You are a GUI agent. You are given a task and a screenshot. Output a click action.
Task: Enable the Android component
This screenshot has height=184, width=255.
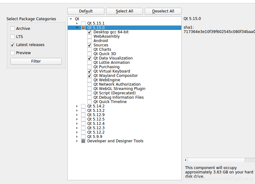tap(89, 40)
